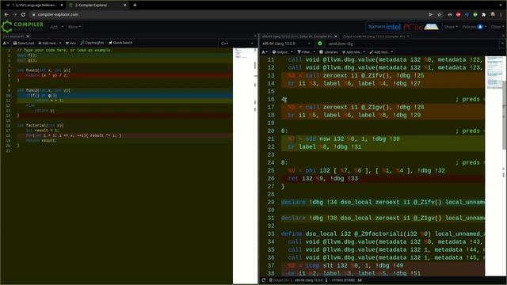Image resolution: width=507 pixels, height=285 pixels.
Task: Reload the compiler-explorer.com page
Action: tap(23, 14)
